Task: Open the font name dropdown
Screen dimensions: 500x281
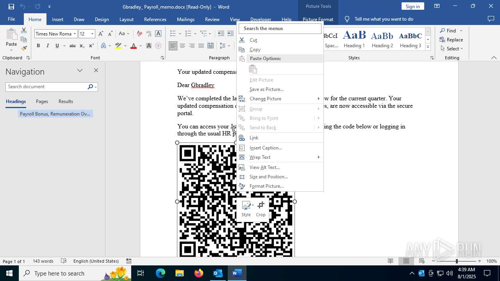Action: [x=75, y=34]
